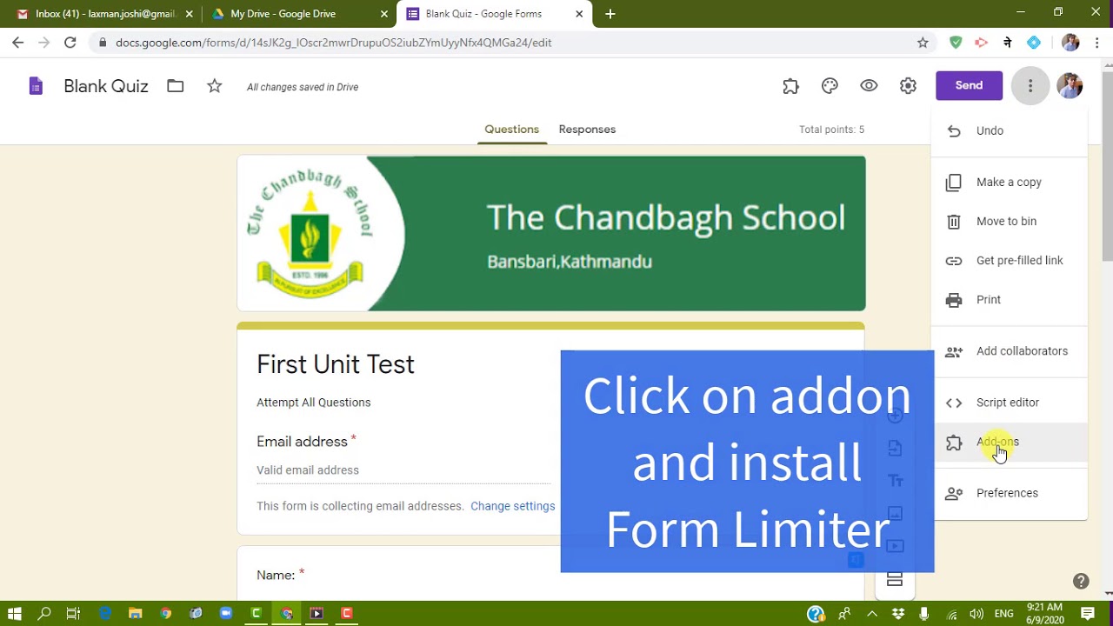
Task: Select Undo from the menu
Action: tap(1010, 130)
